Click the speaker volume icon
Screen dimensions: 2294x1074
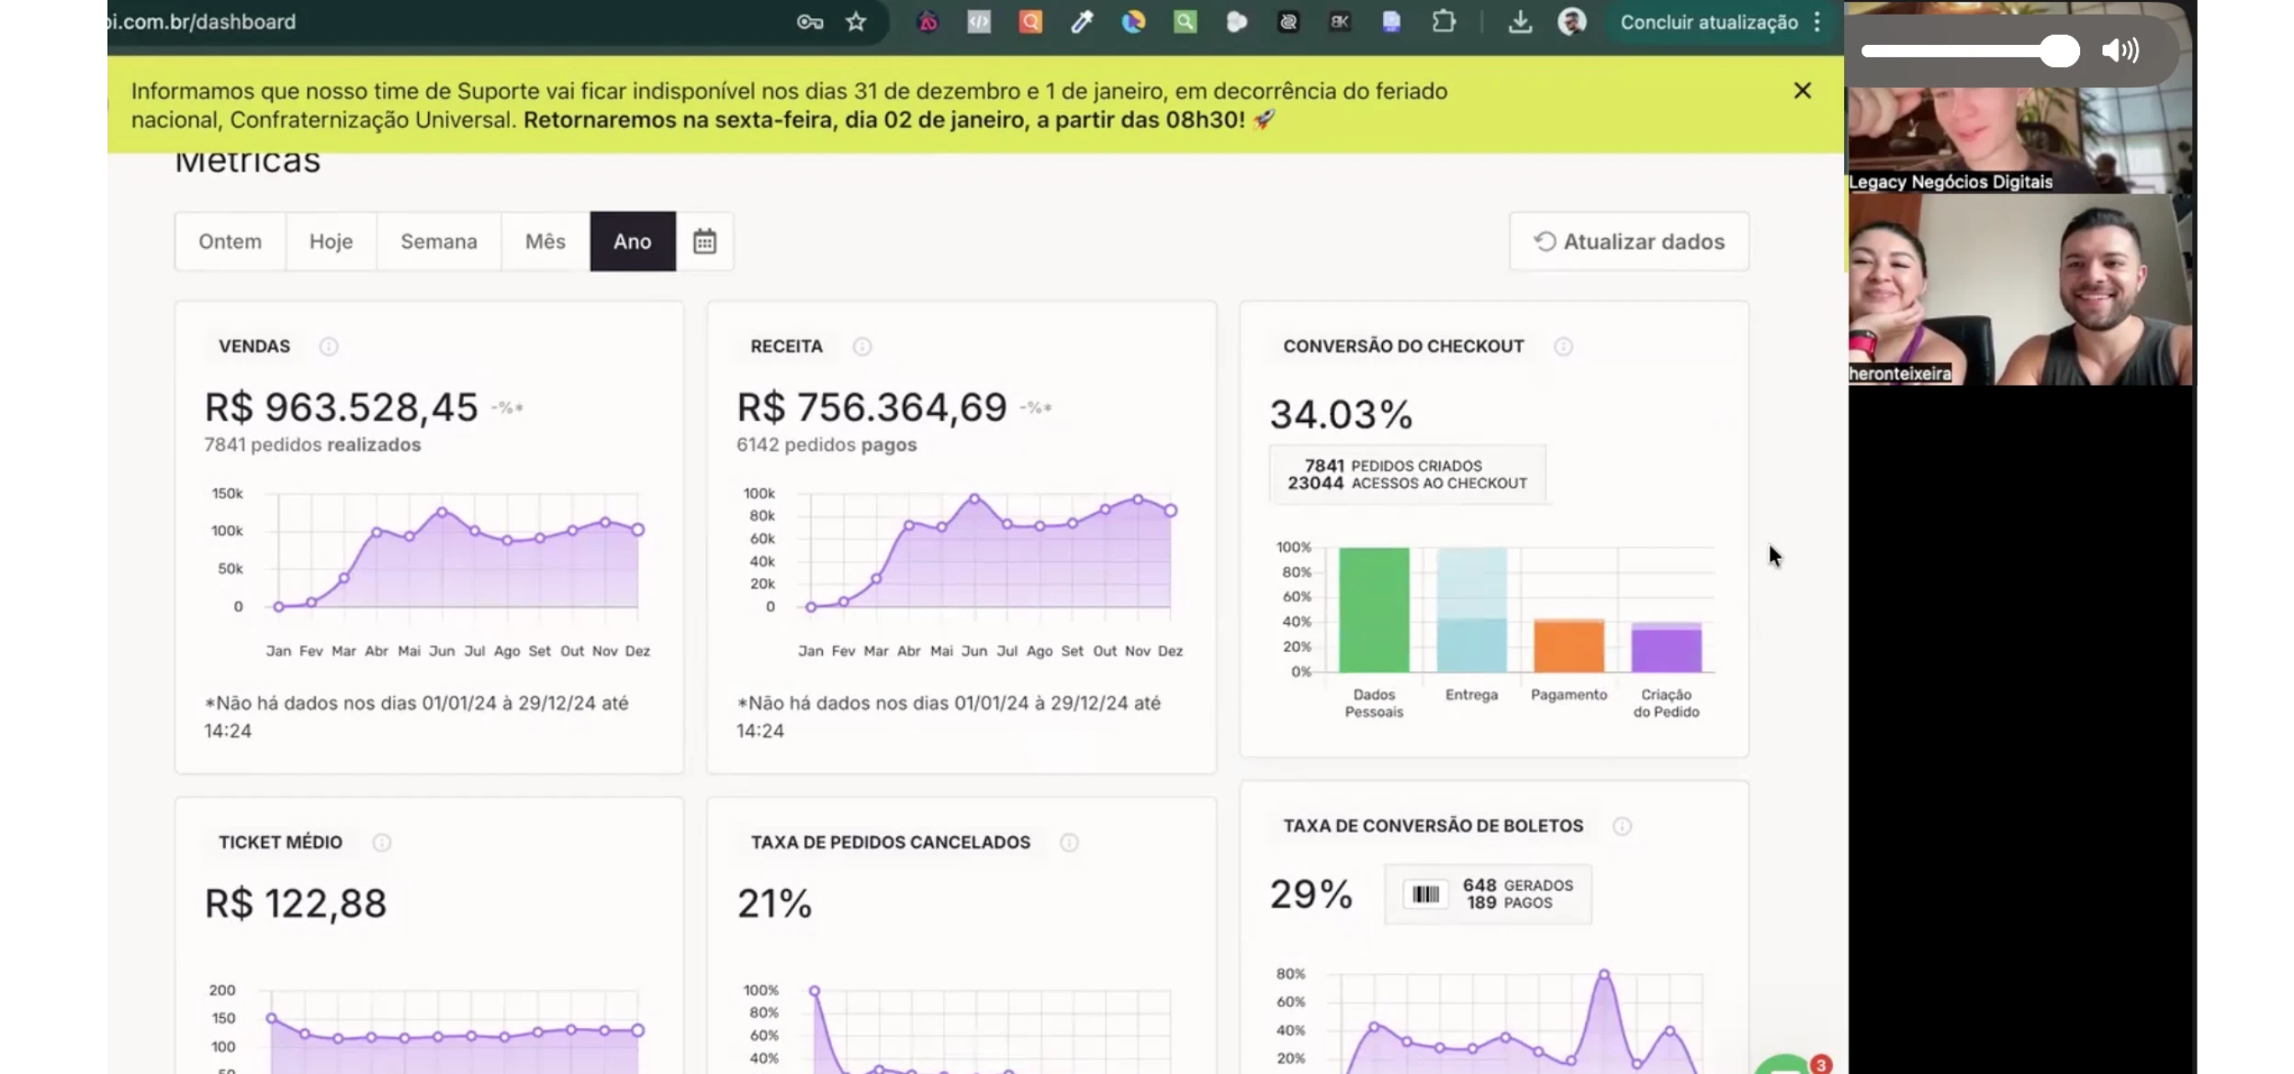[2120, 50]
